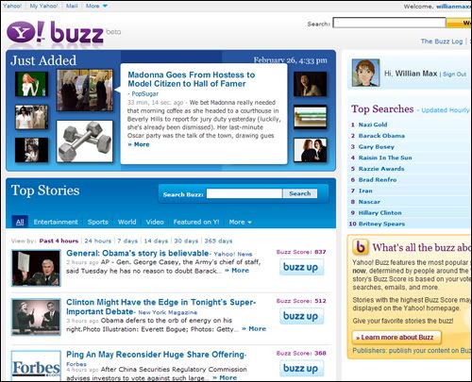472x382 pixels.
Task: Click the Forbes logo thumbnail
Action: pyautogui.click(x=36, y=366)
